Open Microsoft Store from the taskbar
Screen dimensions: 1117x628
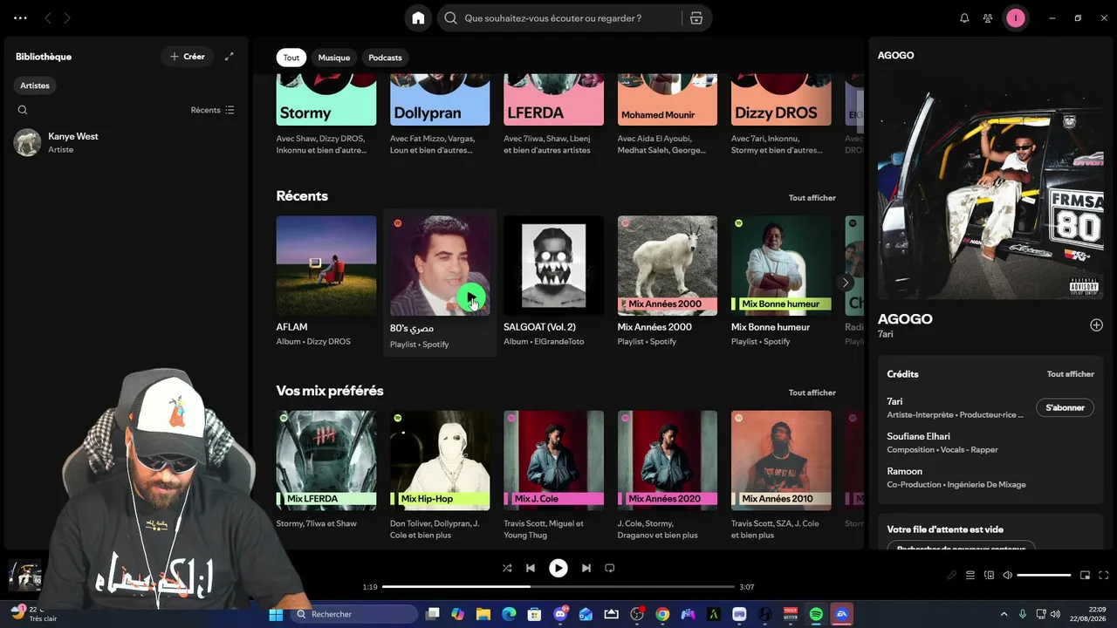point(534,615)
